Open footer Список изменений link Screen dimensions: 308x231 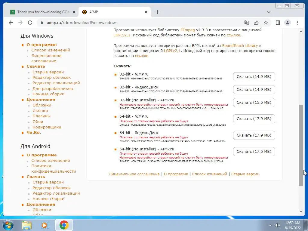(x=210, y=174)
